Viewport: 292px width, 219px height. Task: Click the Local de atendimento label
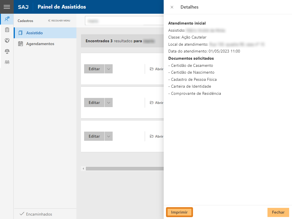[x=188, y=44]
